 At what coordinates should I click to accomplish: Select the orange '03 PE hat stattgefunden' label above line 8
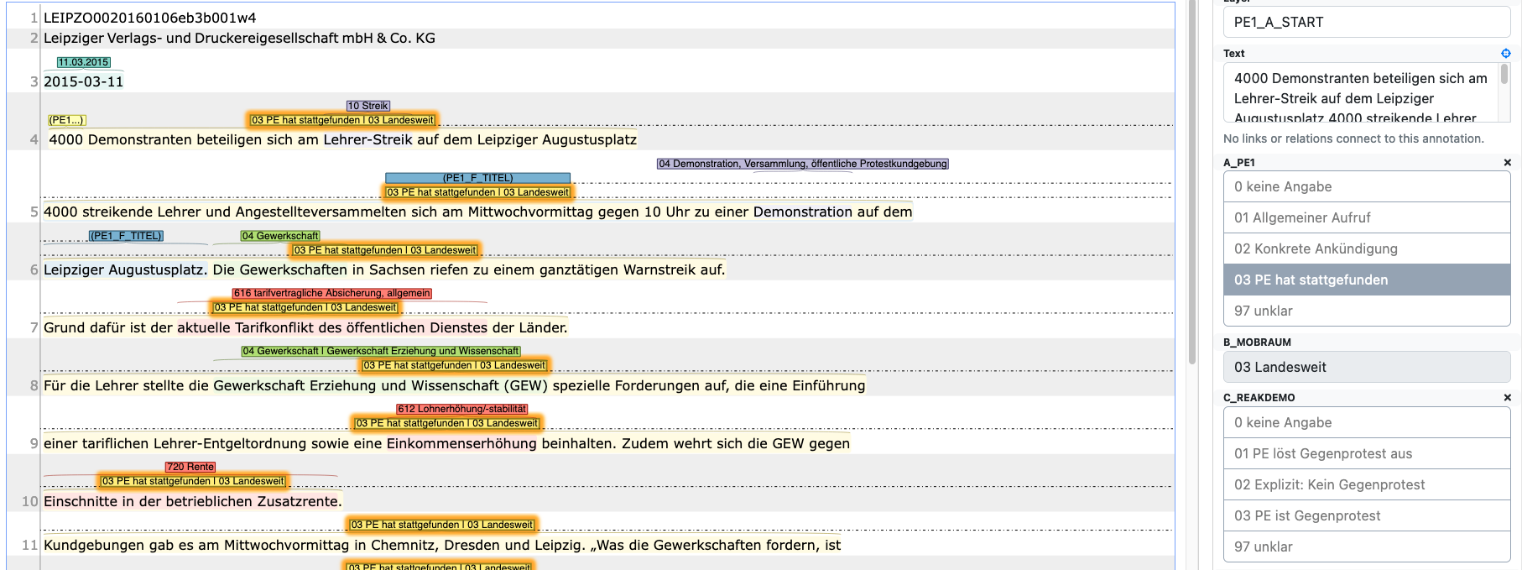455,365
